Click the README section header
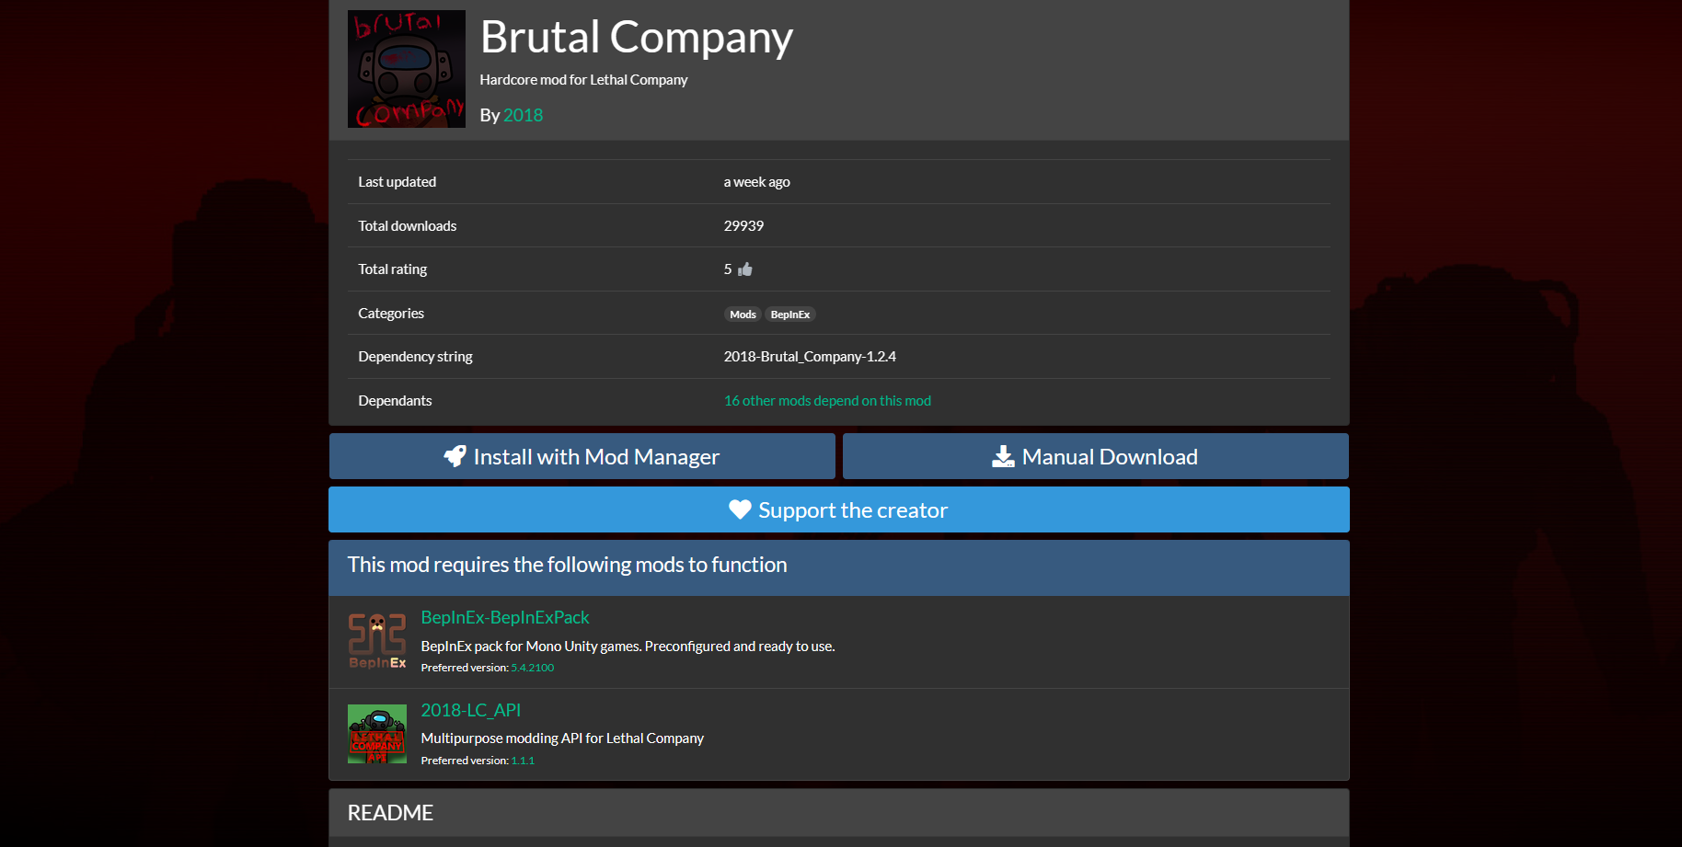The height and width of the screenshot is (847, 1682). pyautogui.click(x=390, y=812)
